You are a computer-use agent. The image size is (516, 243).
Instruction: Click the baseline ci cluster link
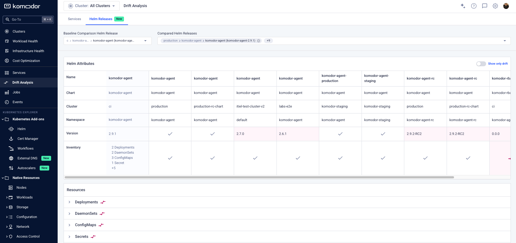[x=110, y=106]
